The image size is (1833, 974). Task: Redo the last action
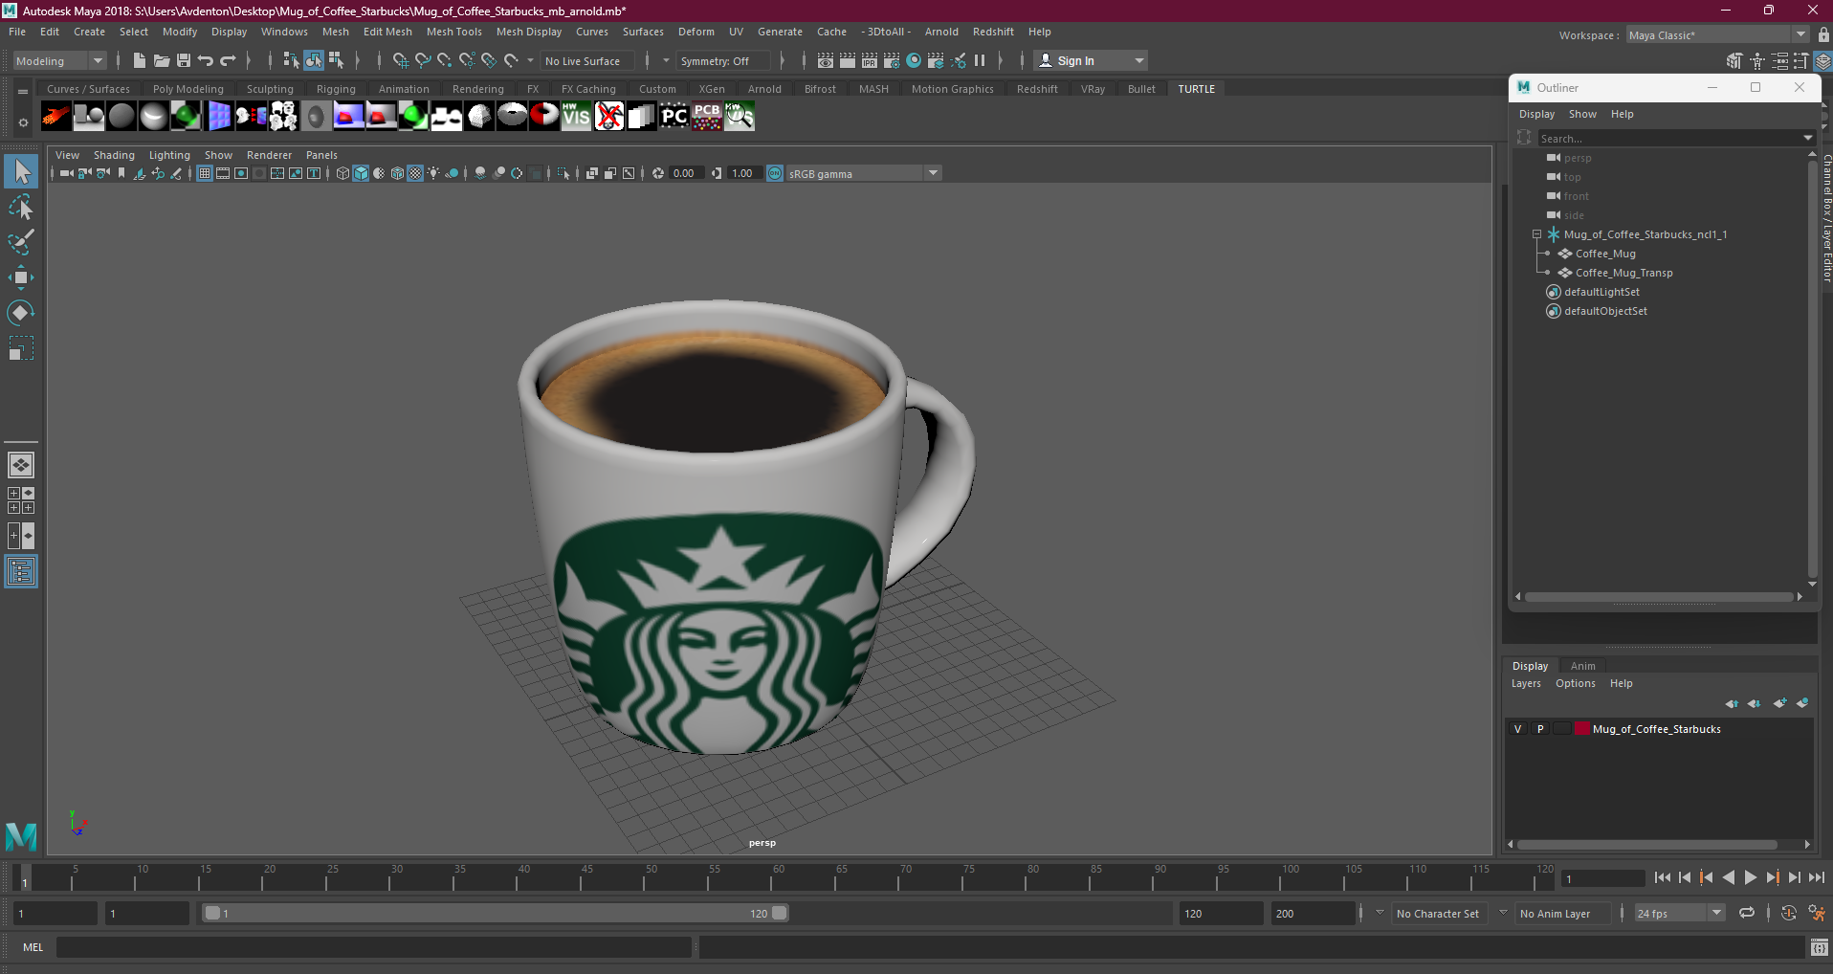(x=228, y=60)
